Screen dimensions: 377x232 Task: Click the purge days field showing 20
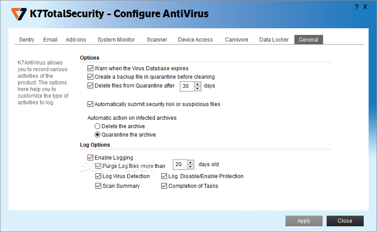coord(179,164)
